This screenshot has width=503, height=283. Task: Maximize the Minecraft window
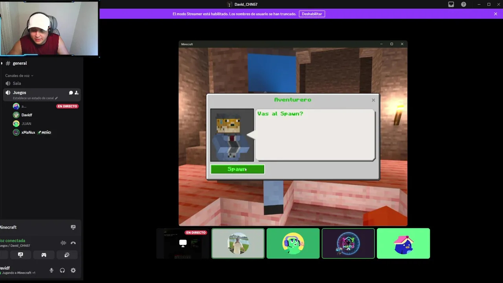[391, 44]
